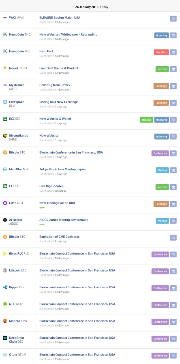Viewport: 180px width, 364px height.
Task: Click Release tag on Incent row
Action: coord(162,69)
